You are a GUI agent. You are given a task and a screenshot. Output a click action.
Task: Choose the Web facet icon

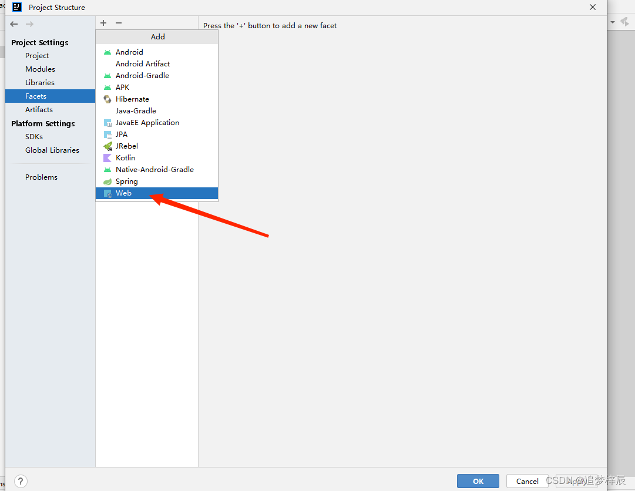[107, 193]
